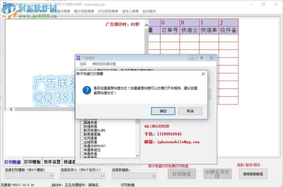Open the 选择打印模板 dropdown

point(29,176)
